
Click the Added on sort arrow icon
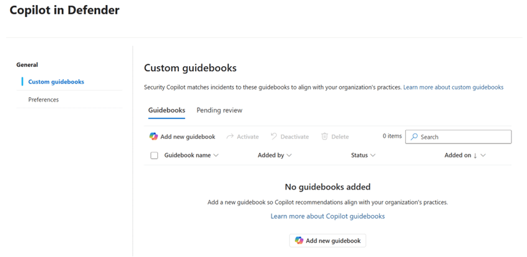475,155
